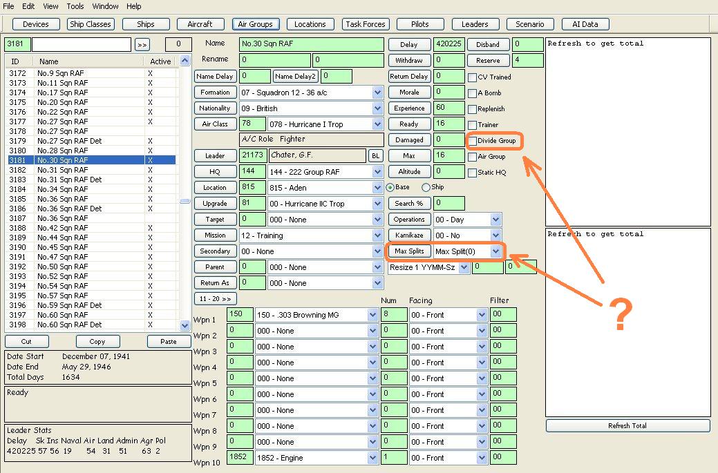Click the Name column header in list
Image resolution: width=718 pixels, height=473 pixels.
(88, 61)
